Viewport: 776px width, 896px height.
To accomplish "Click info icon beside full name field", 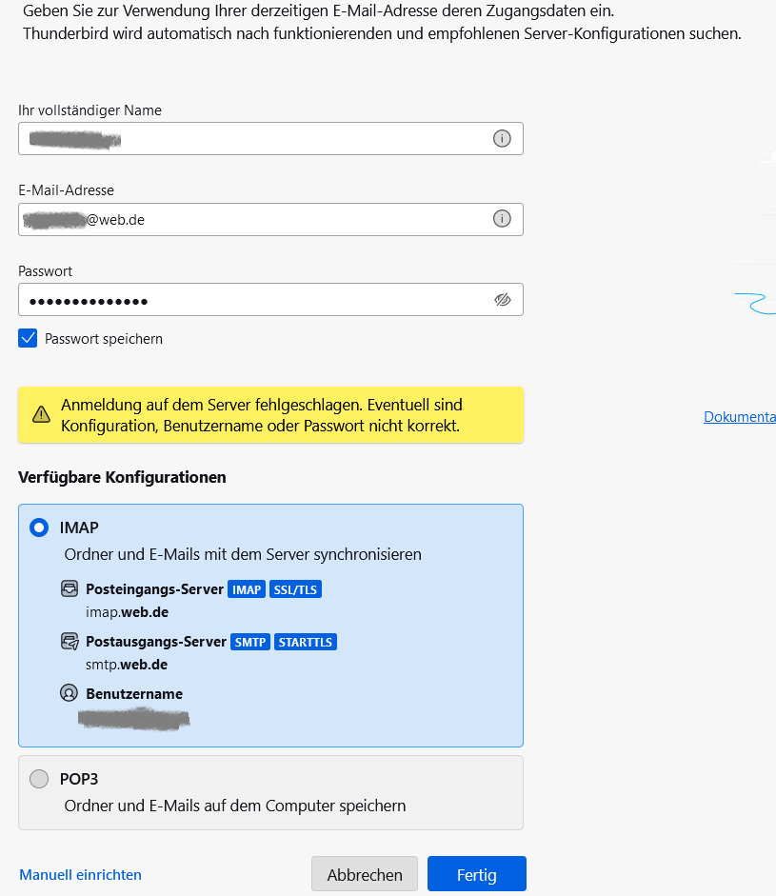I will [502, 139].
